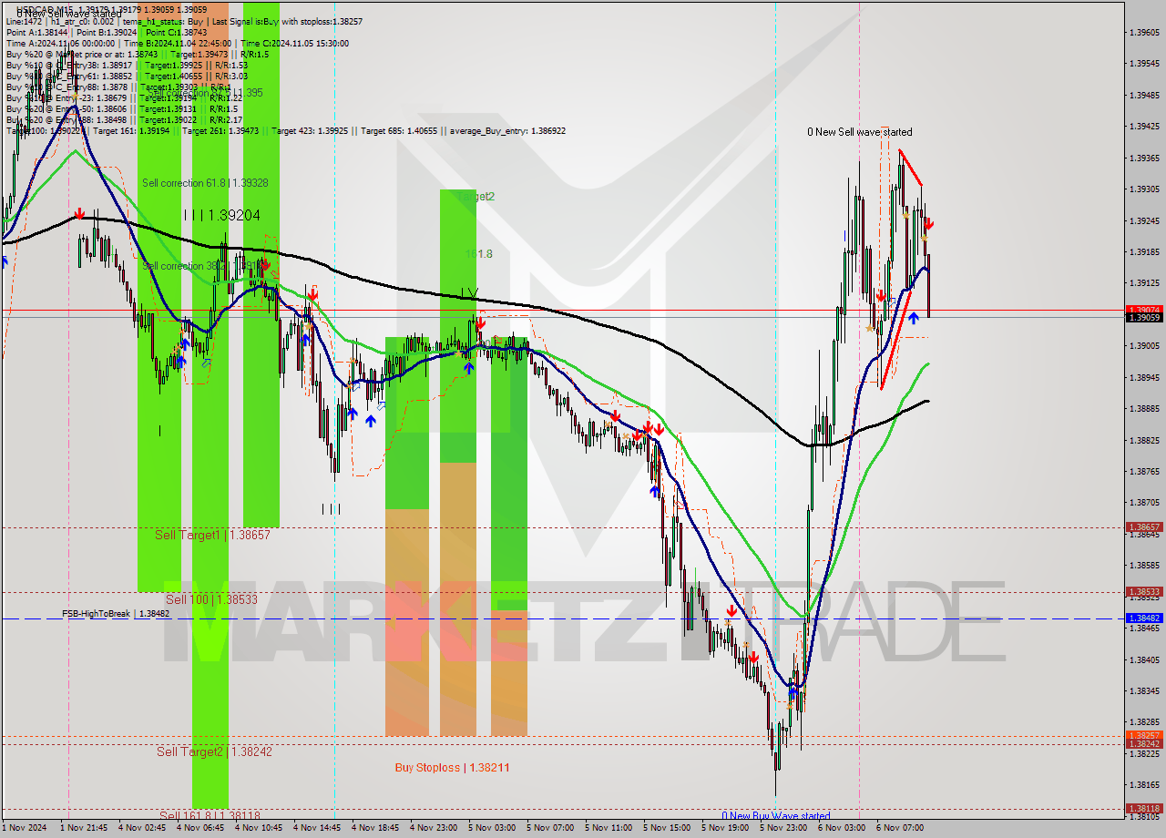Click the 1.39605 price axis value

[x=1144, y=33]
